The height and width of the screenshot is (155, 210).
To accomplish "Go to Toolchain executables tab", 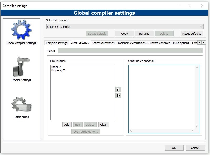I will tap(131, 43).
